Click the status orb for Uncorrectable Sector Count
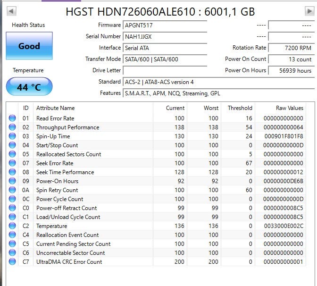 12,252
